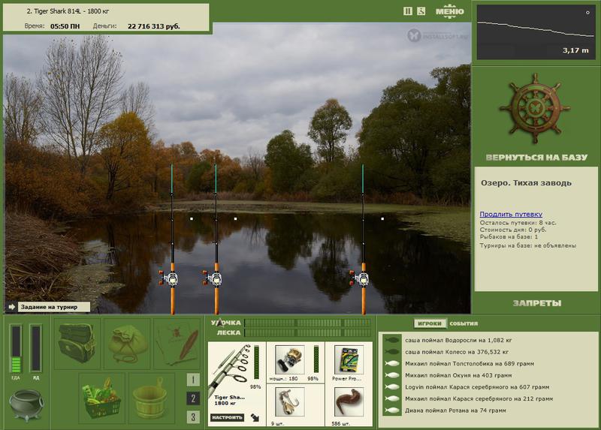The width and height of the screenshot is (601, 430).
Task: Follow the Продлить путевку link
Action: coord(511,214)
